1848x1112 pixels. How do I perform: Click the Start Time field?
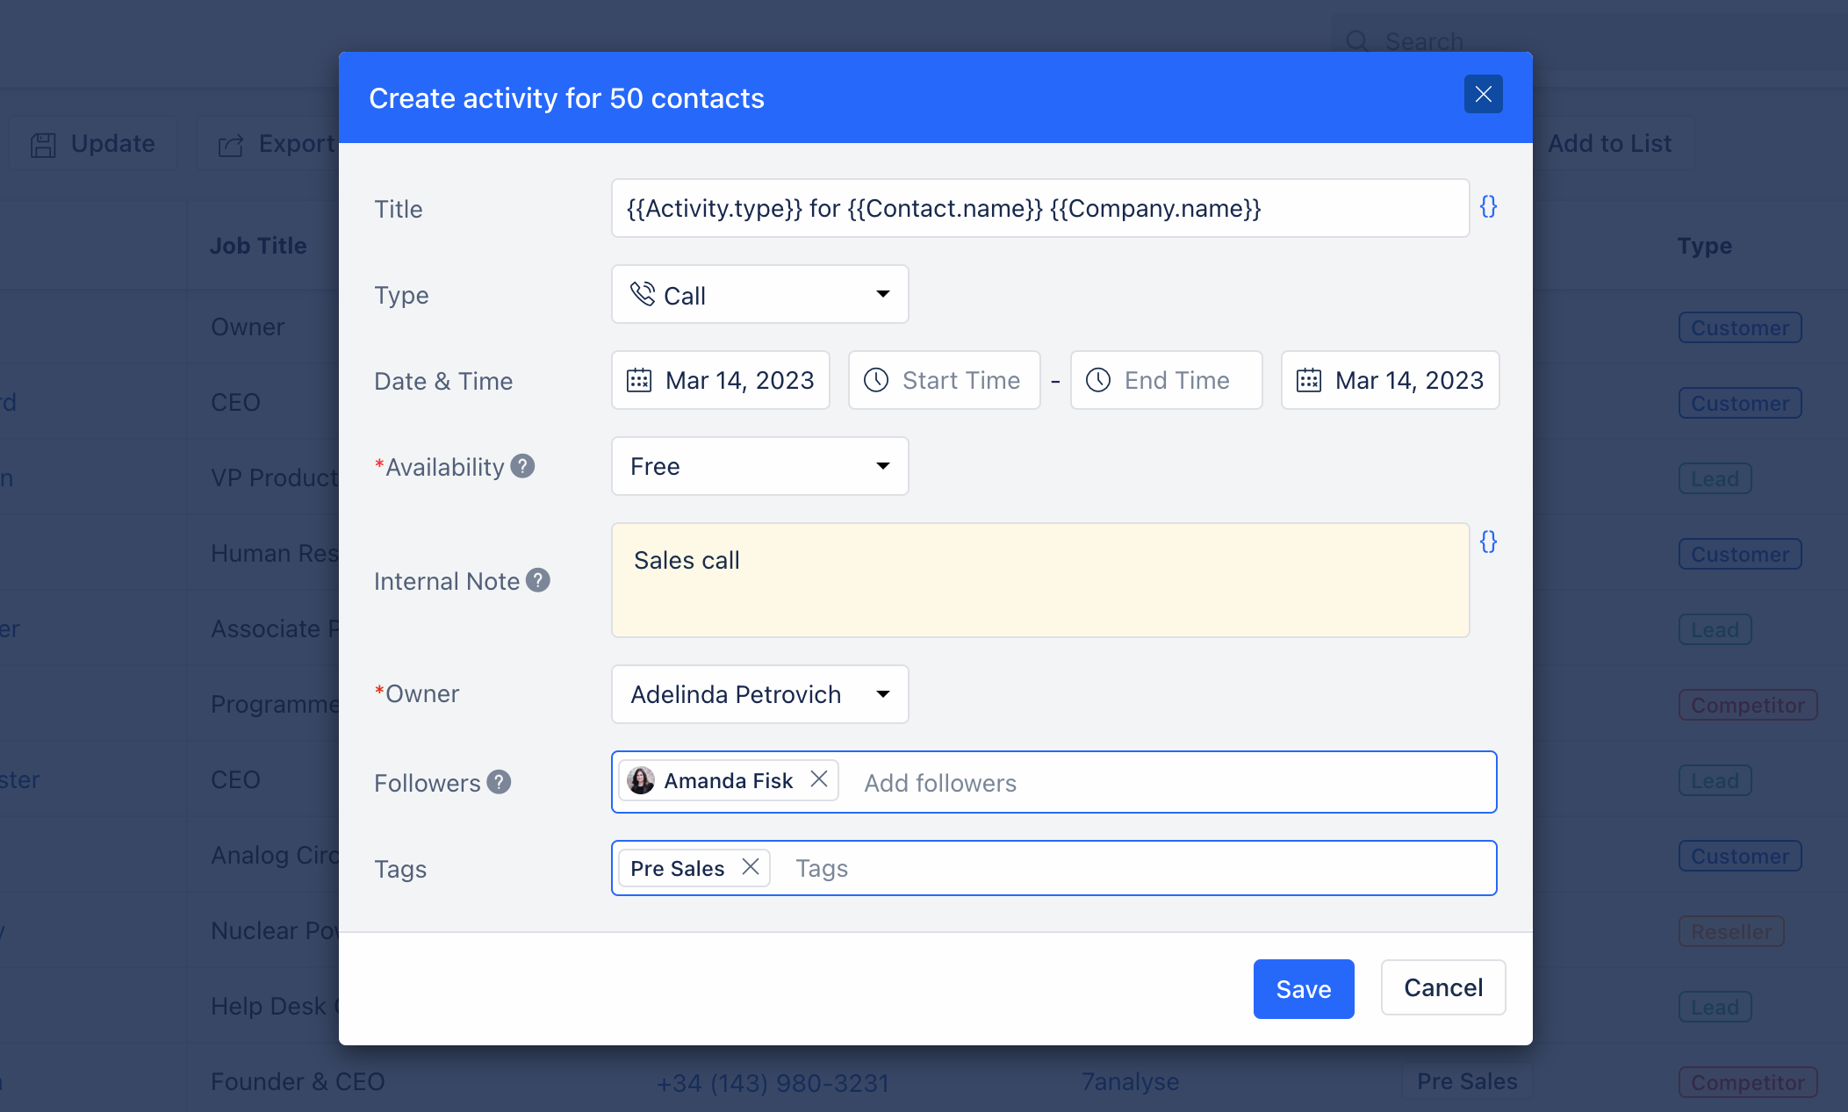point(945,380)
